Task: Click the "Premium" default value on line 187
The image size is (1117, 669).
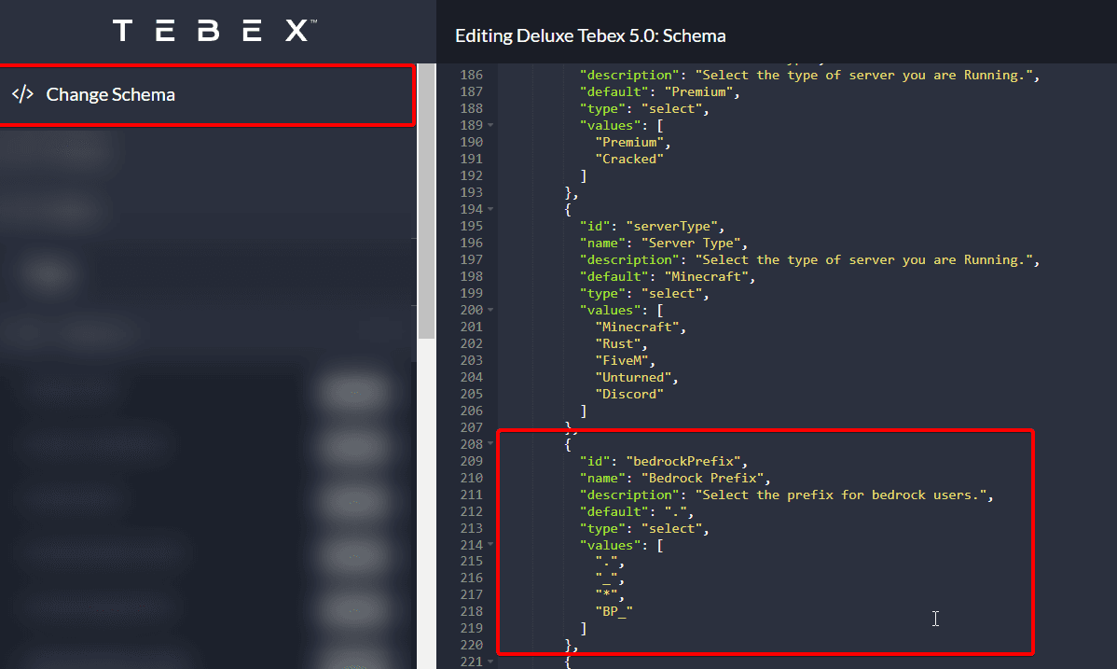Action: (699, 92)
